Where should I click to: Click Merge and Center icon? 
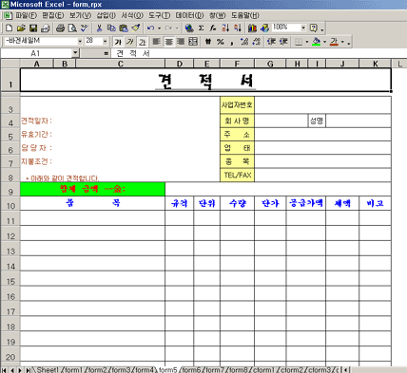coord(193,42)
